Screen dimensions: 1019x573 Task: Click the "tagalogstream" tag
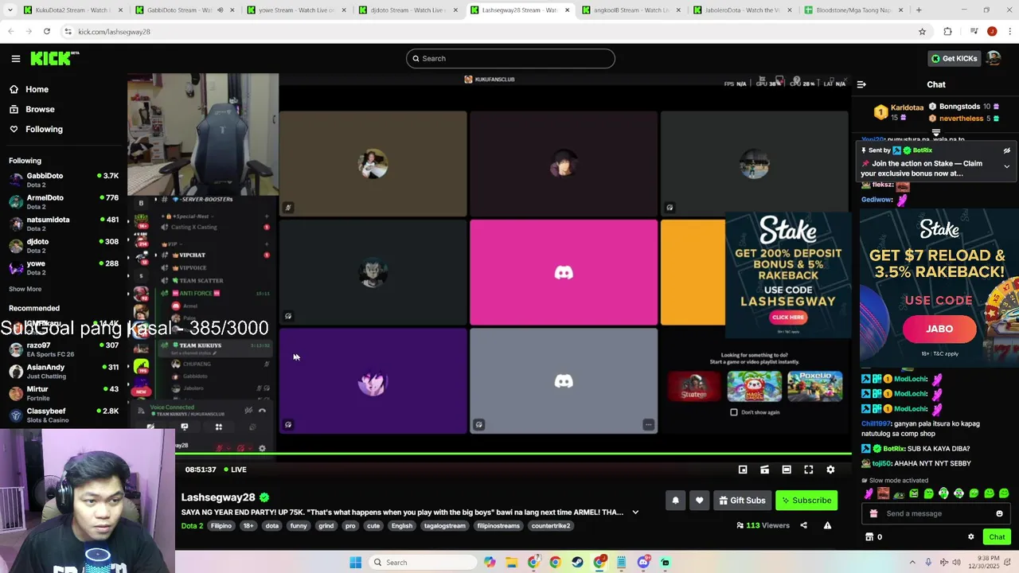tap(444, 526)
